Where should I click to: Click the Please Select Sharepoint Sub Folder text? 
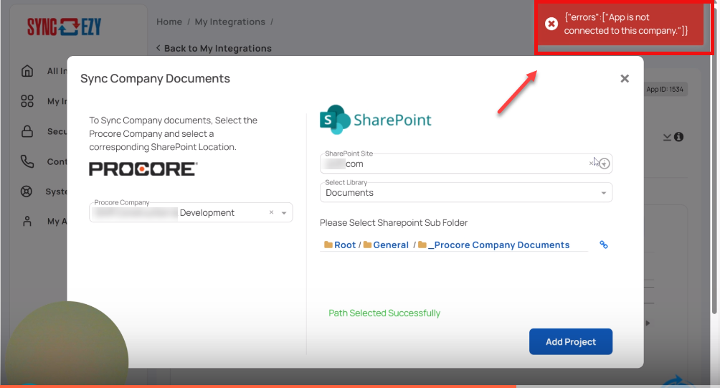[394, 223]
